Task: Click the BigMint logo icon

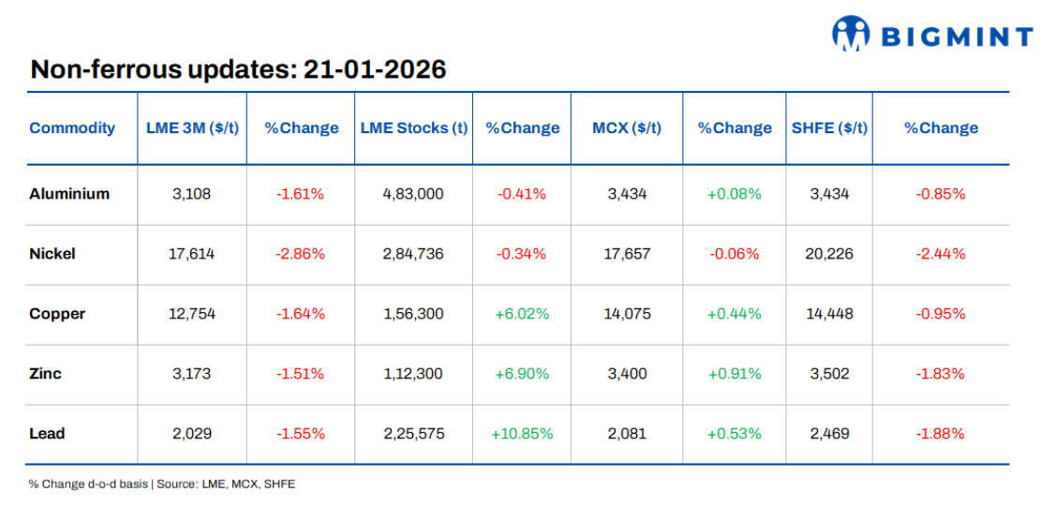Action: [851, 34]
